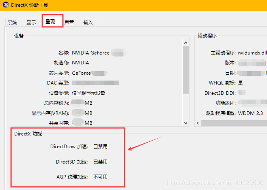Click the 共享内存 label
Image resolution: width=267 pixels, height=190 pixels.
point(59,123)
